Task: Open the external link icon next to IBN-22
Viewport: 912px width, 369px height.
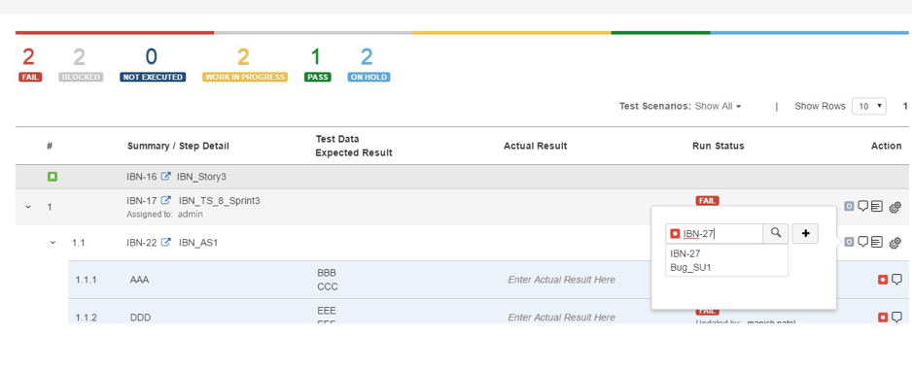Action: point(165,243)
